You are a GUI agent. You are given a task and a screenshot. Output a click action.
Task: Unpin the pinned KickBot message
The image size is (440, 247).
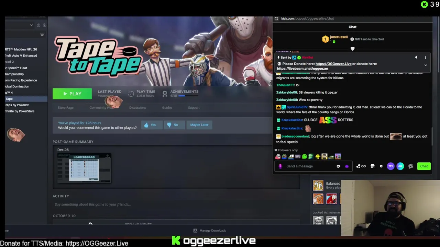tap(416, 58)
